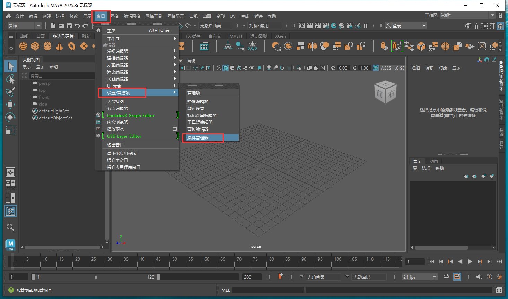
Task: Expand the 工作区 workspace dropdown
Action: pos(492,16)
